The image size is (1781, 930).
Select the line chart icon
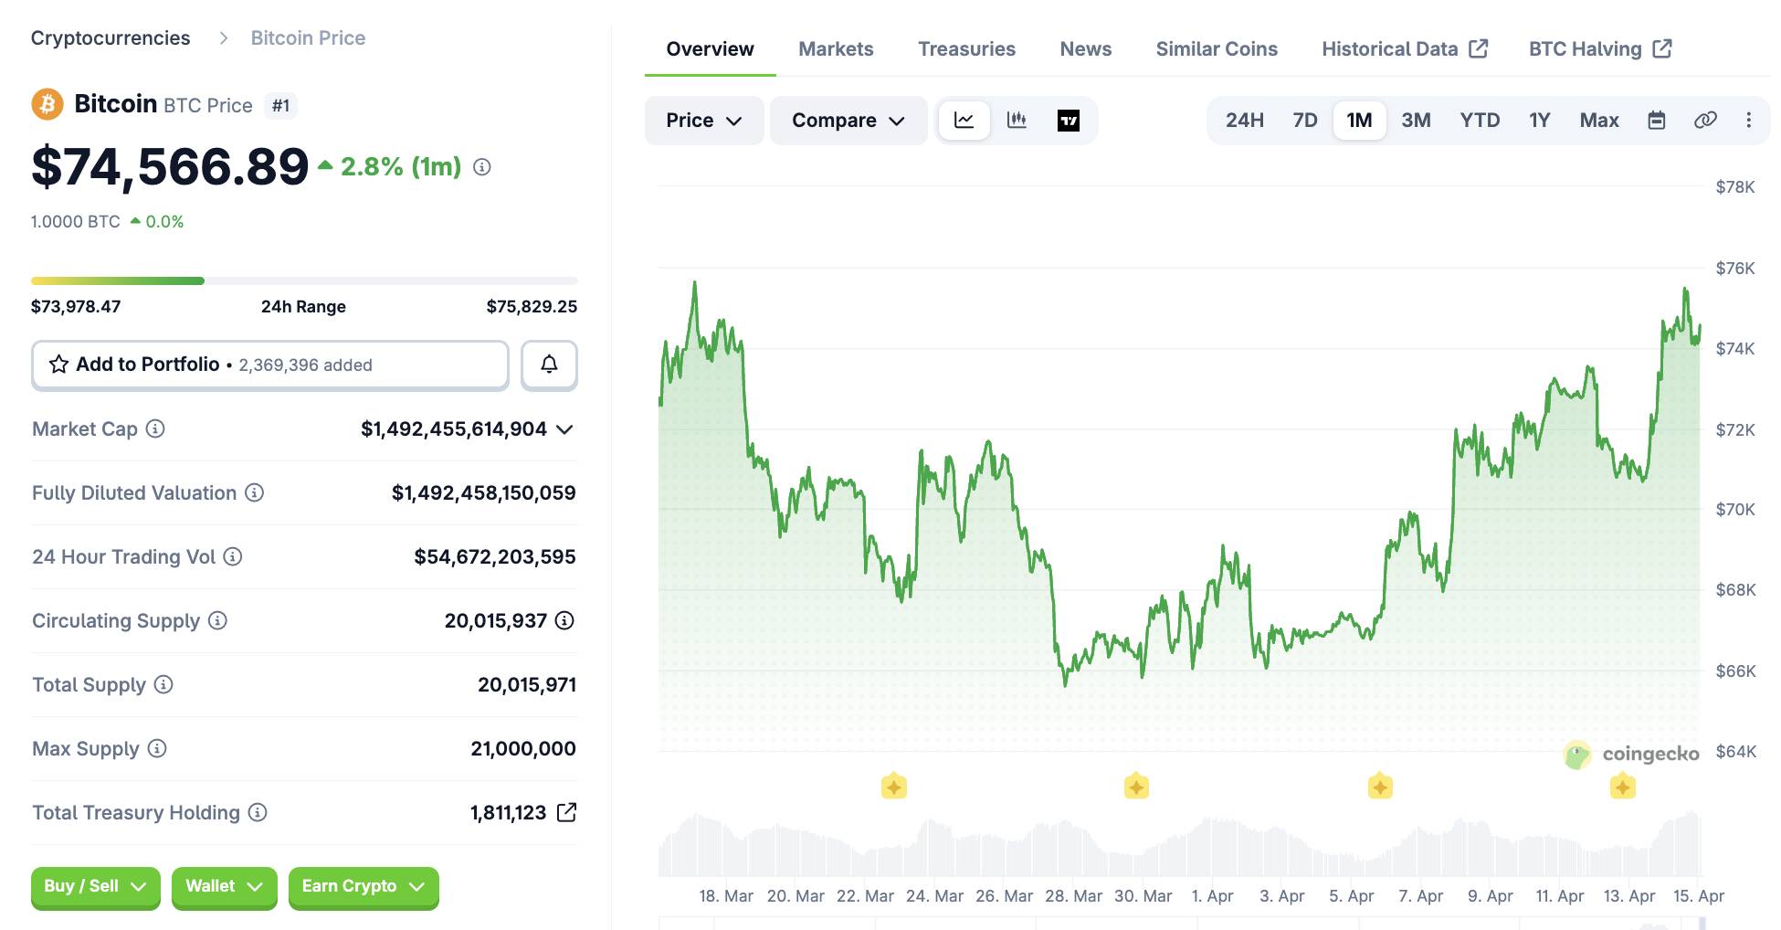click(963, 120)
